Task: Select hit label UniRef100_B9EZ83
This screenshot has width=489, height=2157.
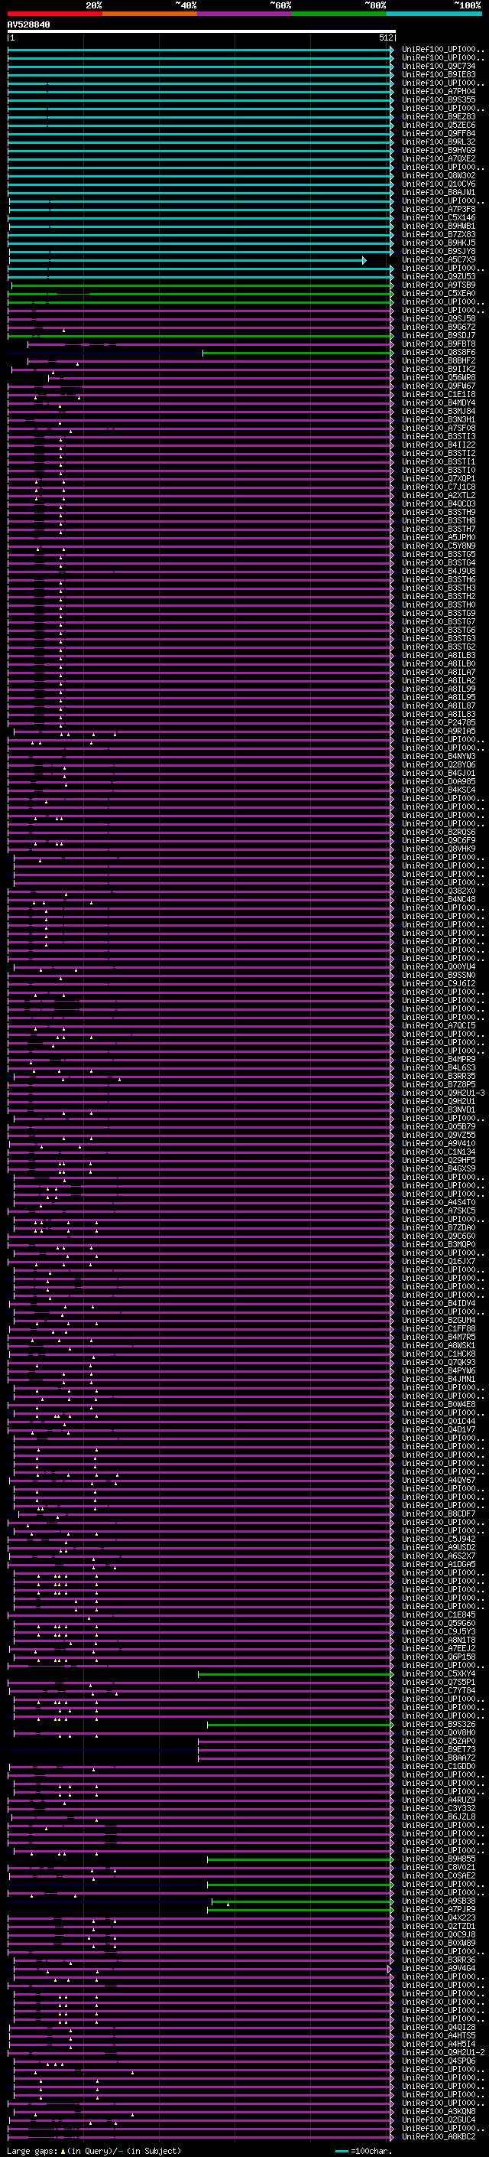Action: [x=438, y=116]
